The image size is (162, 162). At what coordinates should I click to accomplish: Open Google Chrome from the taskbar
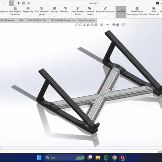[114, 158]
